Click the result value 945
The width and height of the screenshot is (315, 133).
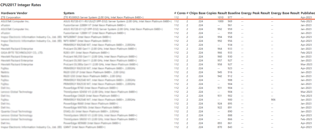220,72
